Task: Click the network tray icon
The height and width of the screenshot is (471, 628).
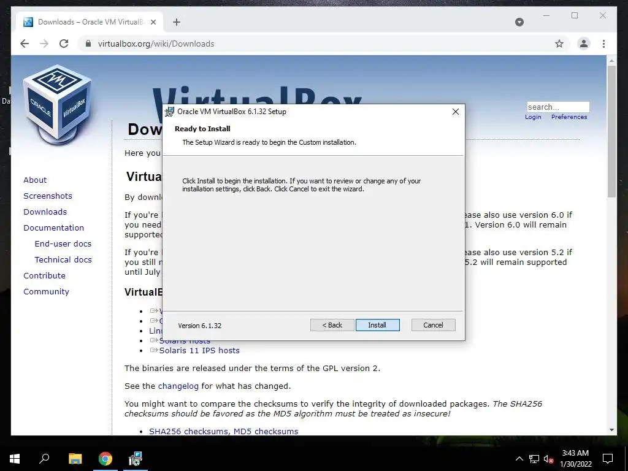Action: pos(534,459)
